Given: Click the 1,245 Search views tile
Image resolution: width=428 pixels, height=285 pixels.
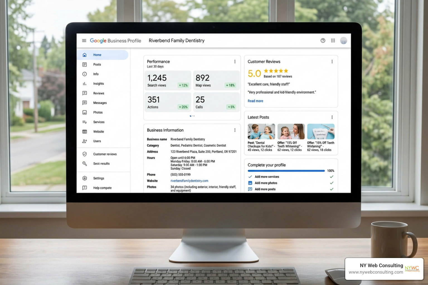Looking at the screenshot, I should [168, 80].
